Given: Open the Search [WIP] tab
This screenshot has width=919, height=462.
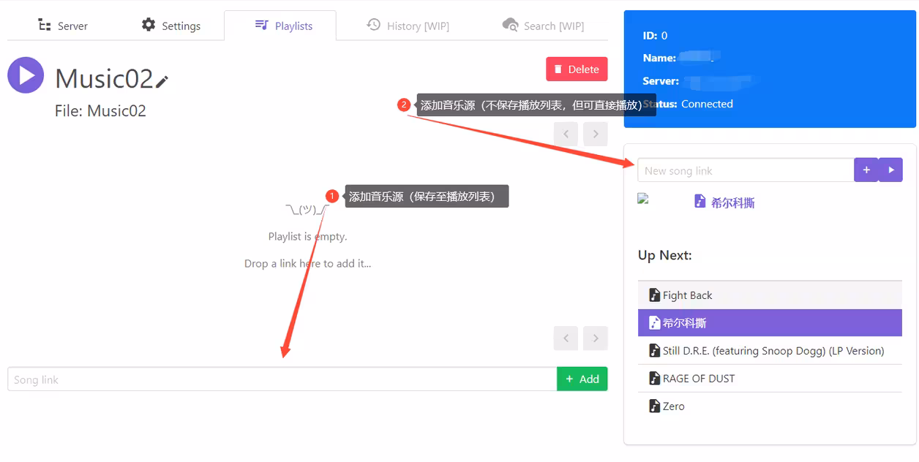Looking at the screenshot, I should tap(543, 26).
